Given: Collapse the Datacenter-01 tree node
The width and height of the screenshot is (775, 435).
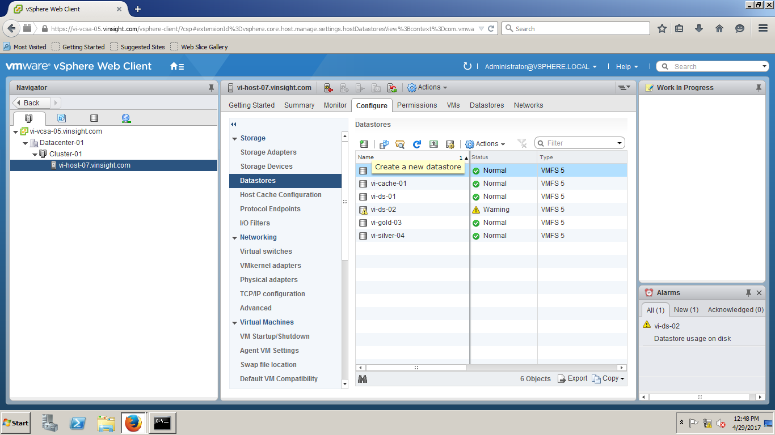Looking at the screenshot, I should (x=26, y=143).
